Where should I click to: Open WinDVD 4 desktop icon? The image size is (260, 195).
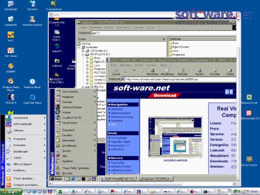(11, 99)
